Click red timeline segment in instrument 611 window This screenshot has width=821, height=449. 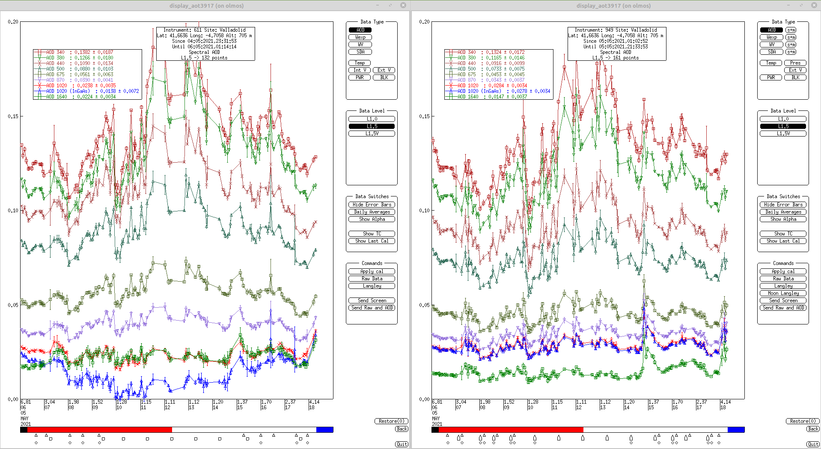(x=99, y=429)
